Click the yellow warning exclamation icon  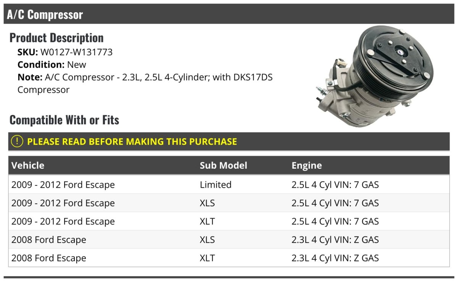[x=17, y=141]
